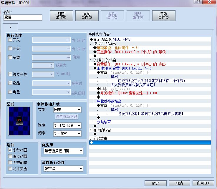Click the 复制事件页 button

coord(87,16)
